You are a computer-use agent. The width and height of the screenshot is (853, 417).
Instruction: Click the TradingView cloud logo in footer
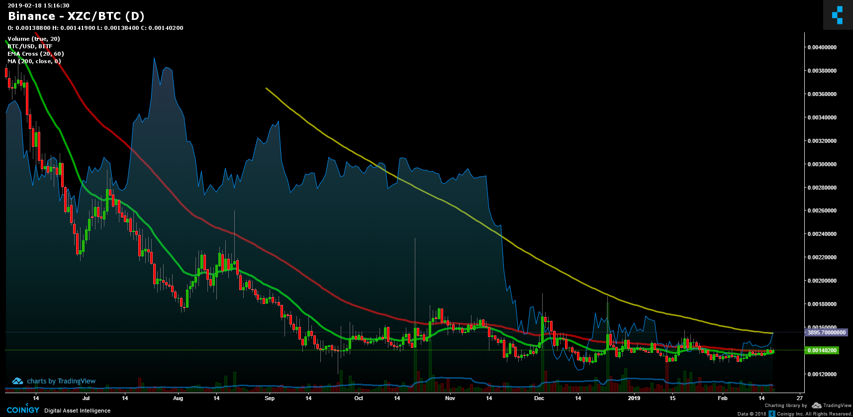(817, 406)
